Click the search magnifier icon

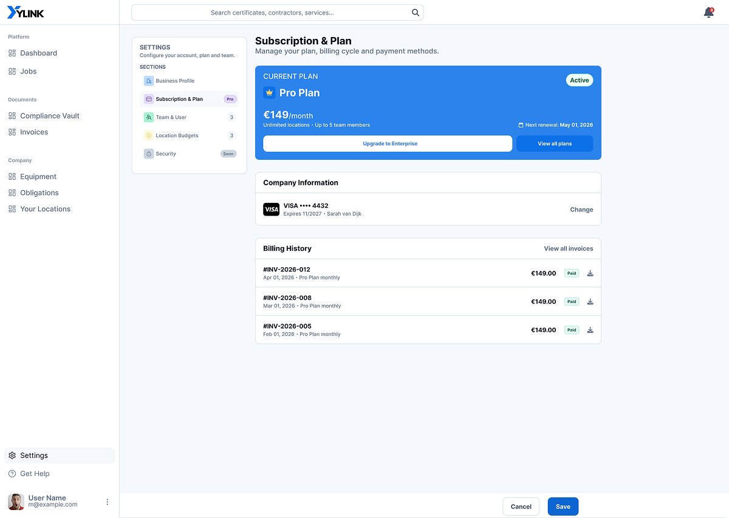coord(416,12)
